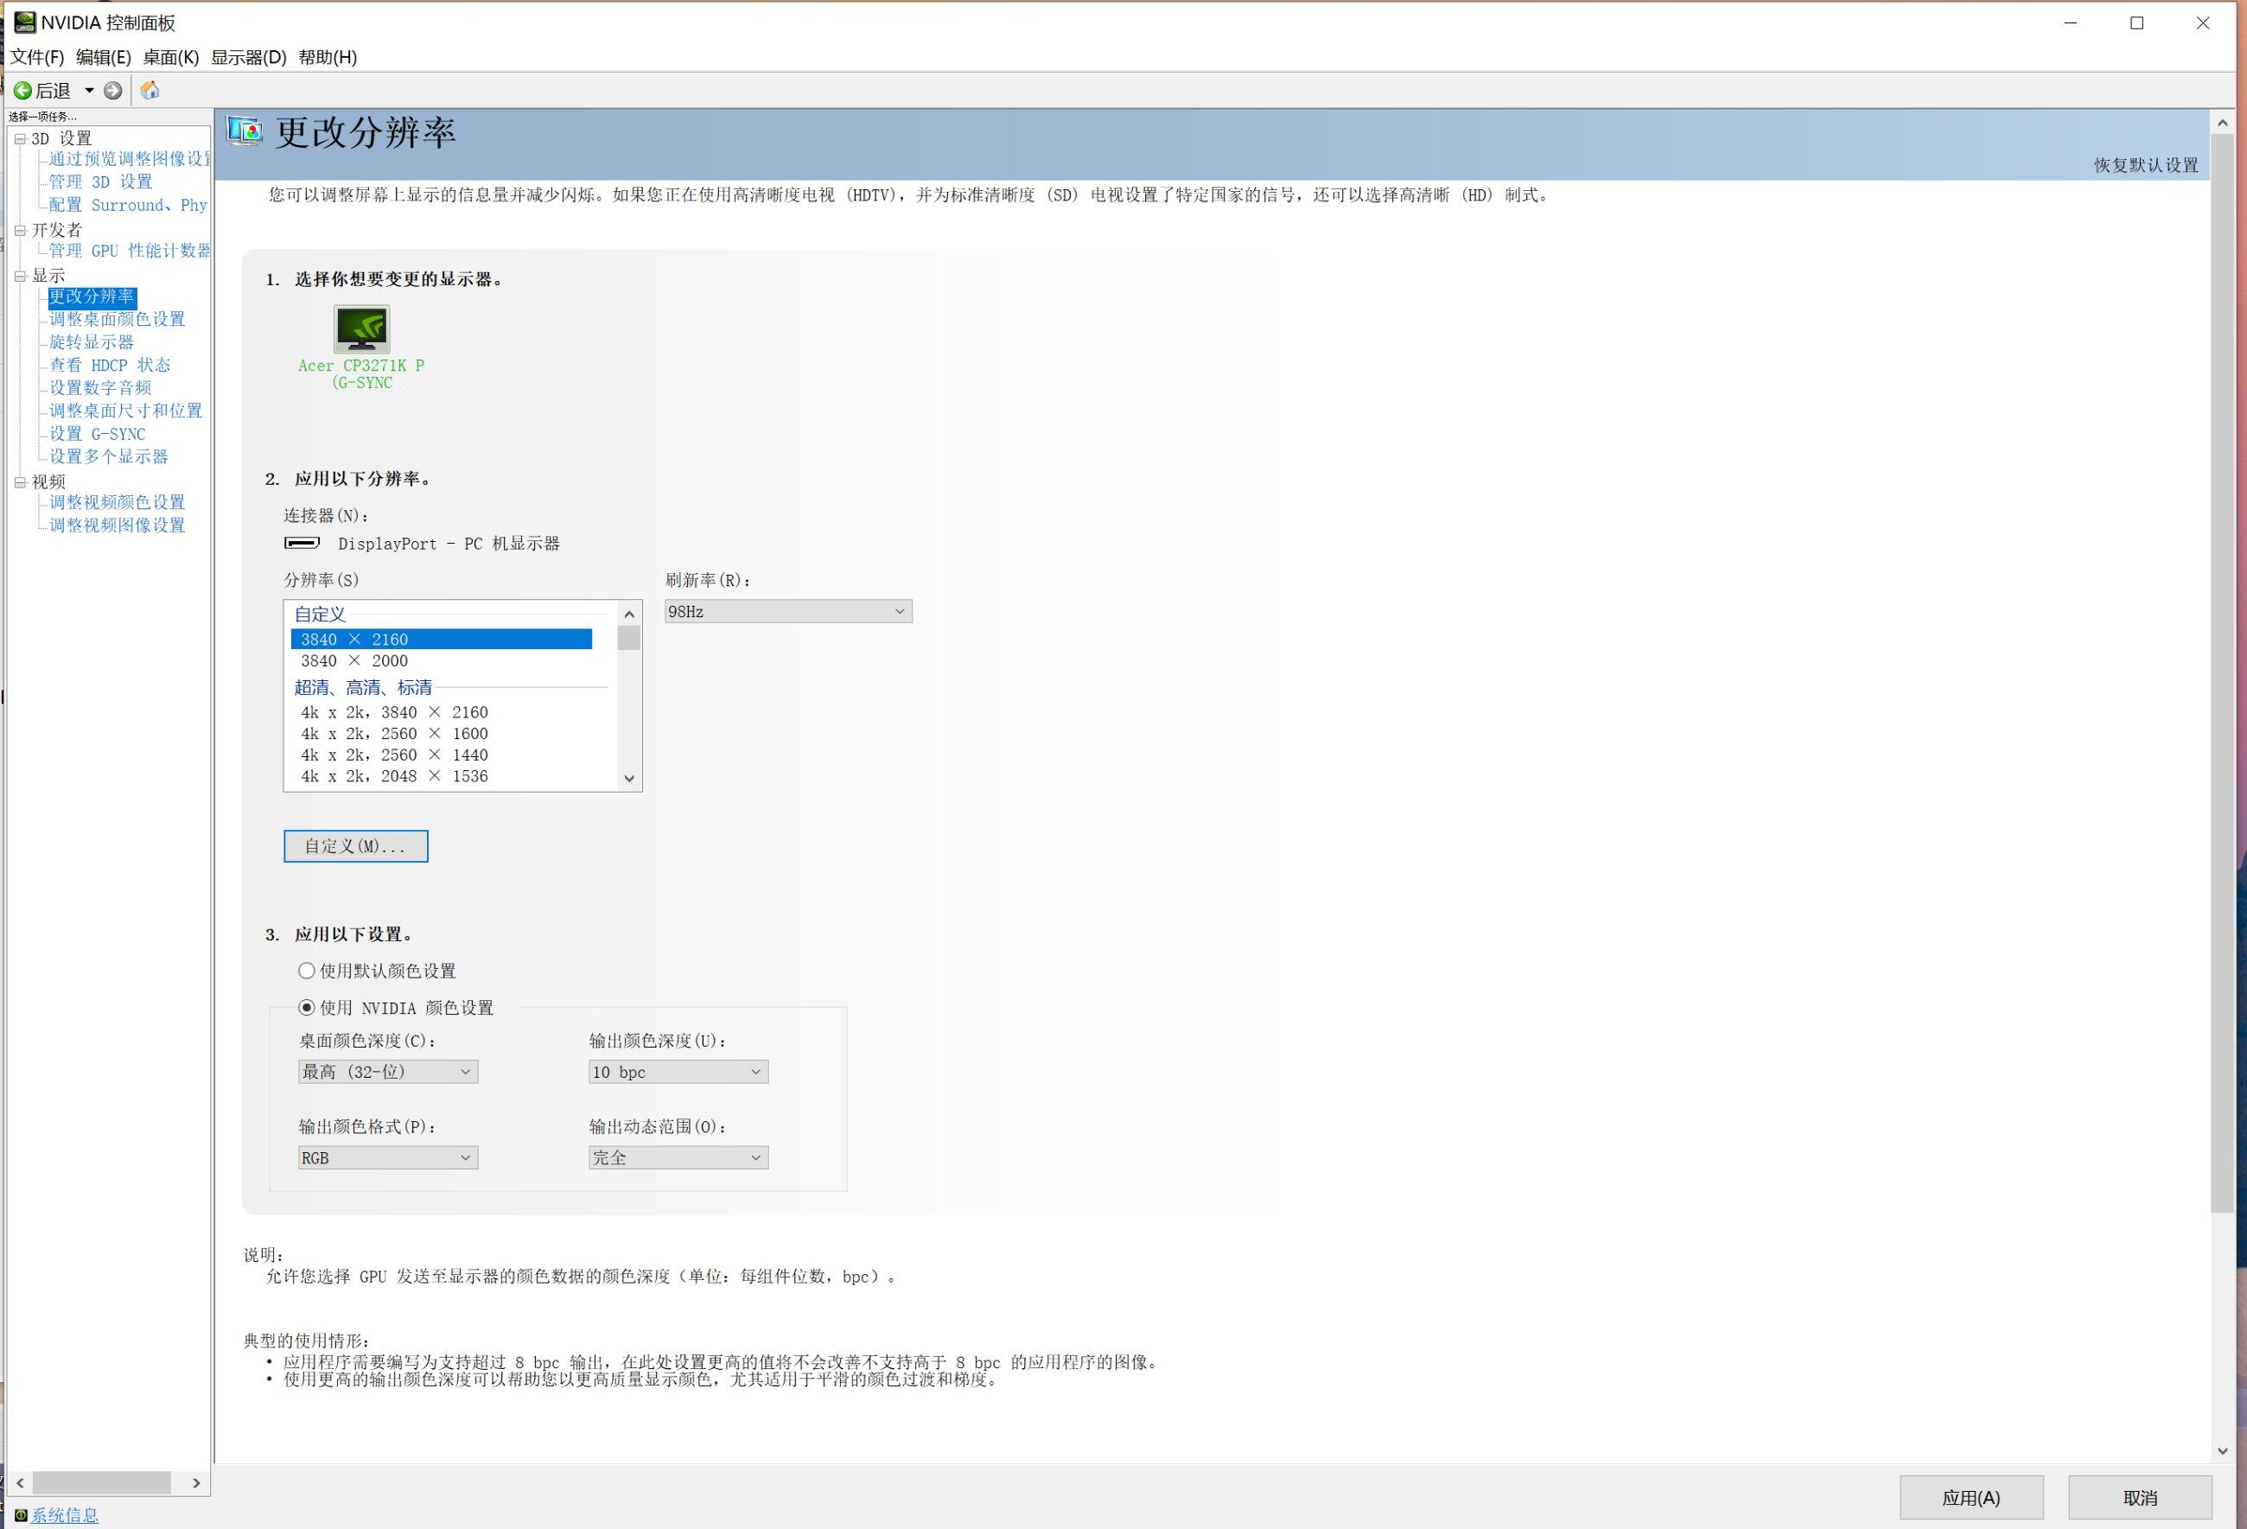Click tree panel scroll left arrow
2247x1529 pixels.
pos(19,1482)
